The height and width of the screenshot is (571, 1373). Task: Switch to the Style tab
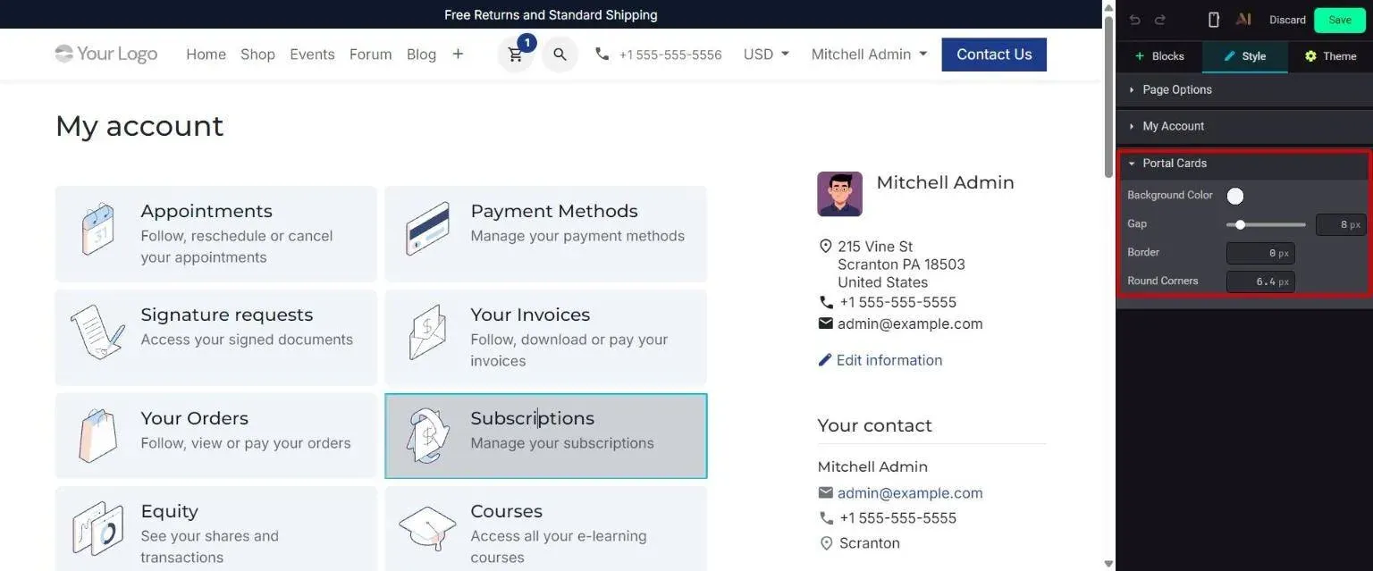(x=1245, y=56)
